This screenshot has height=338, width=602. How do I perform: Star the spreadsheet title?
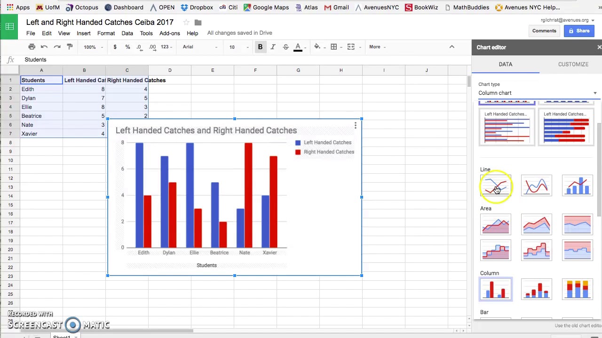pyautogui.click(x=186, y=22)
